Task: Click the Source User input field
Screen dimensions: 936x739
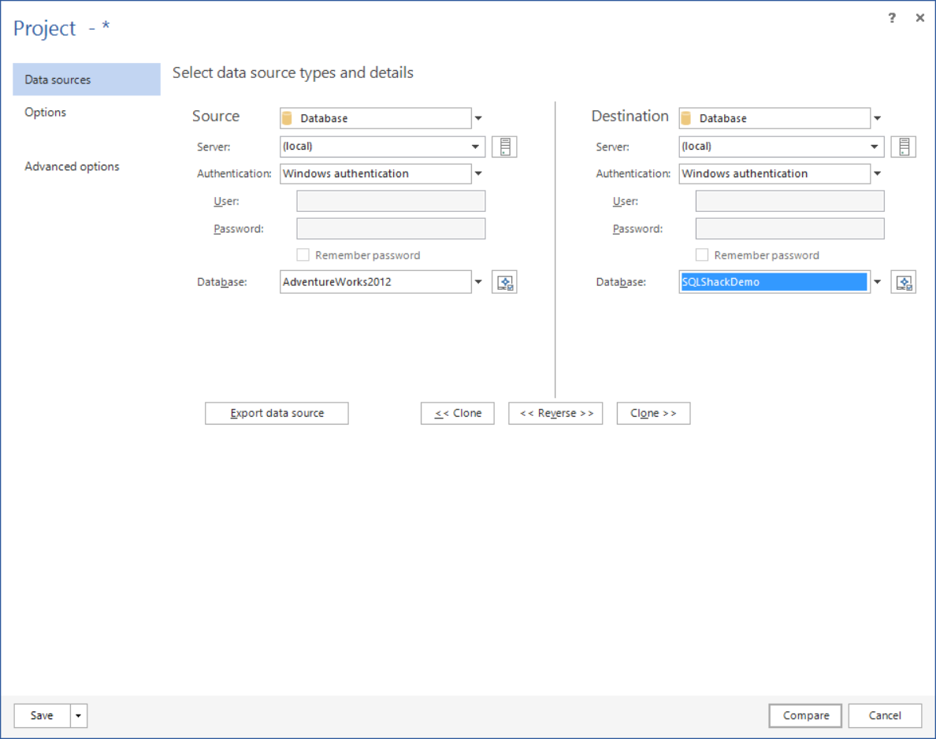Action: click(391, 201)
